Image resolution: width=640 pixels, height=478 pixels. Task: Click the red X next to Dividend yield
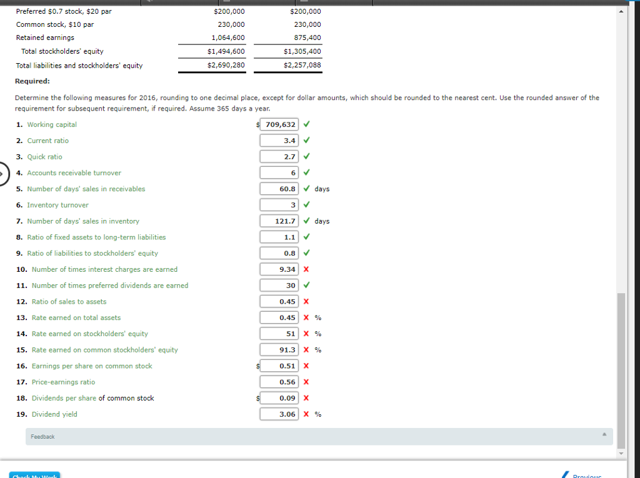(x=306, y=414)
